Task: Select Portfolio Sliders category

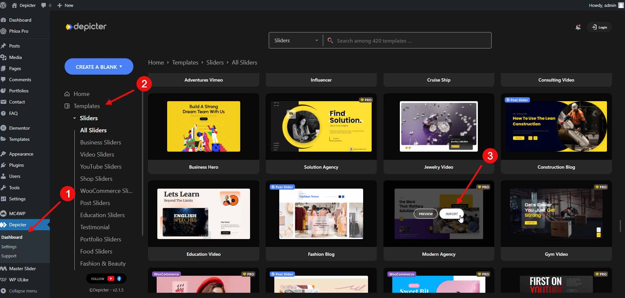Action: (x=101, y=239)
